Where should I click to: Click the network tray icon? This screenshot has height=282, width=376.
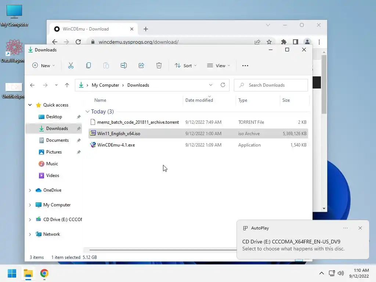pos(332,273)
